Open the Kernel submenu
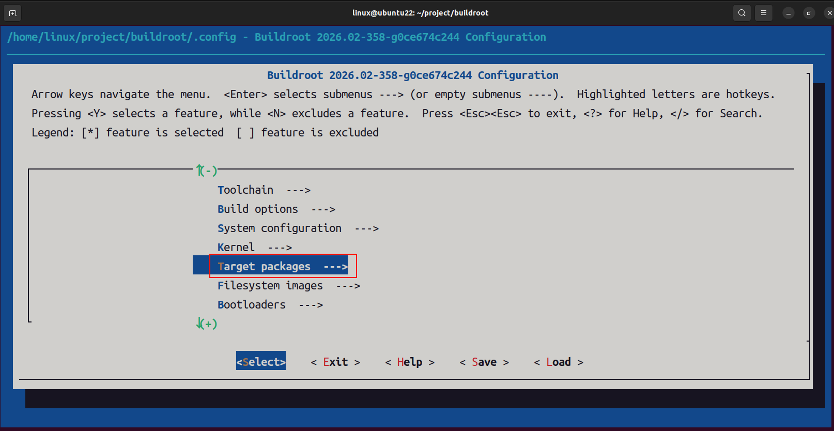Screen dimensions: 834x431 (255, 248)
